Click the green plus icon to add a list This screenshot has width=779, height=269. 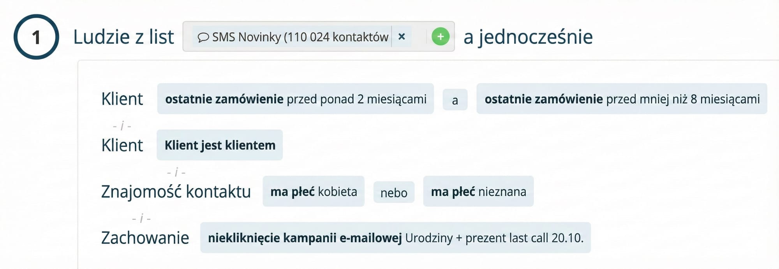(441, 37)
